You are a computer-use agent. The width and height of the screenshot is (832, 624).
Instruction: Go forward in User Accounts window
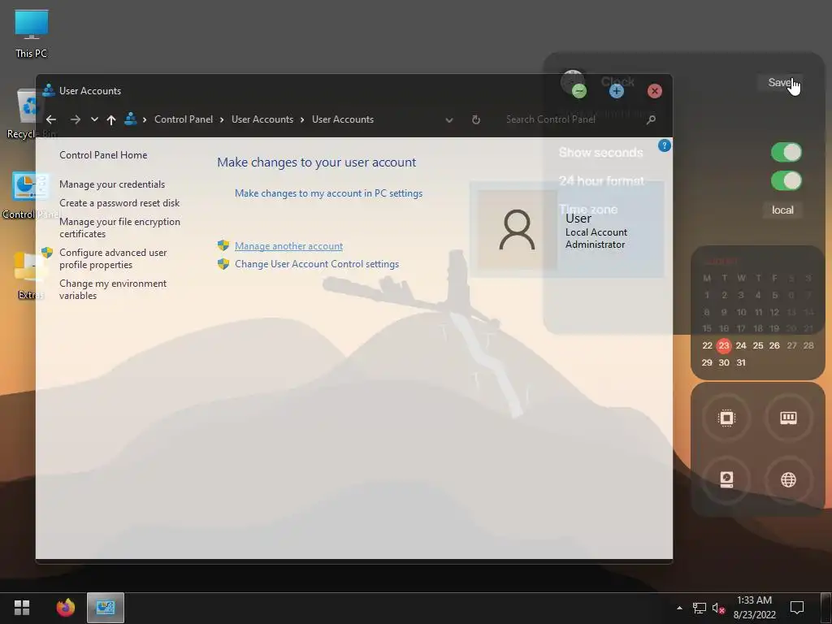click(x=76, y=119)
